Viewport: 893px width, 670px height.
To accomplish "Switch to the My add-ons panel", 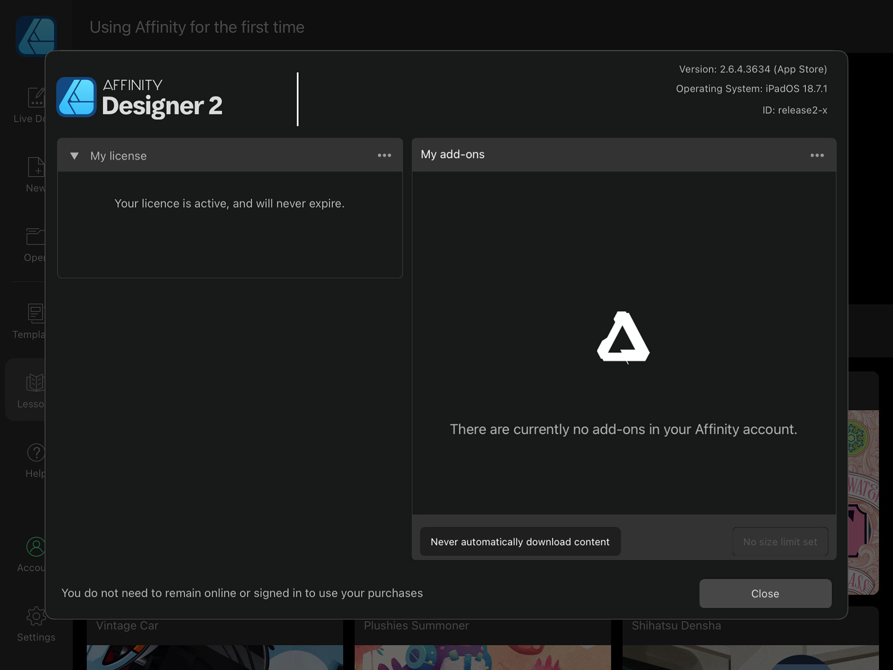I will click(452, 154).
